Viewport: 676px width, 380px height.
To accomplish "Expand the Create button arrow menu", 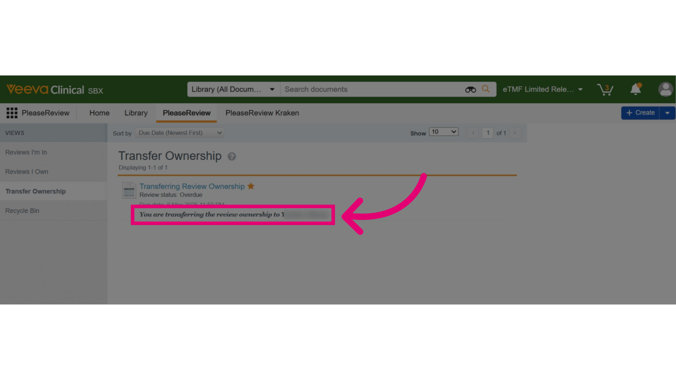I will [667, 113].
